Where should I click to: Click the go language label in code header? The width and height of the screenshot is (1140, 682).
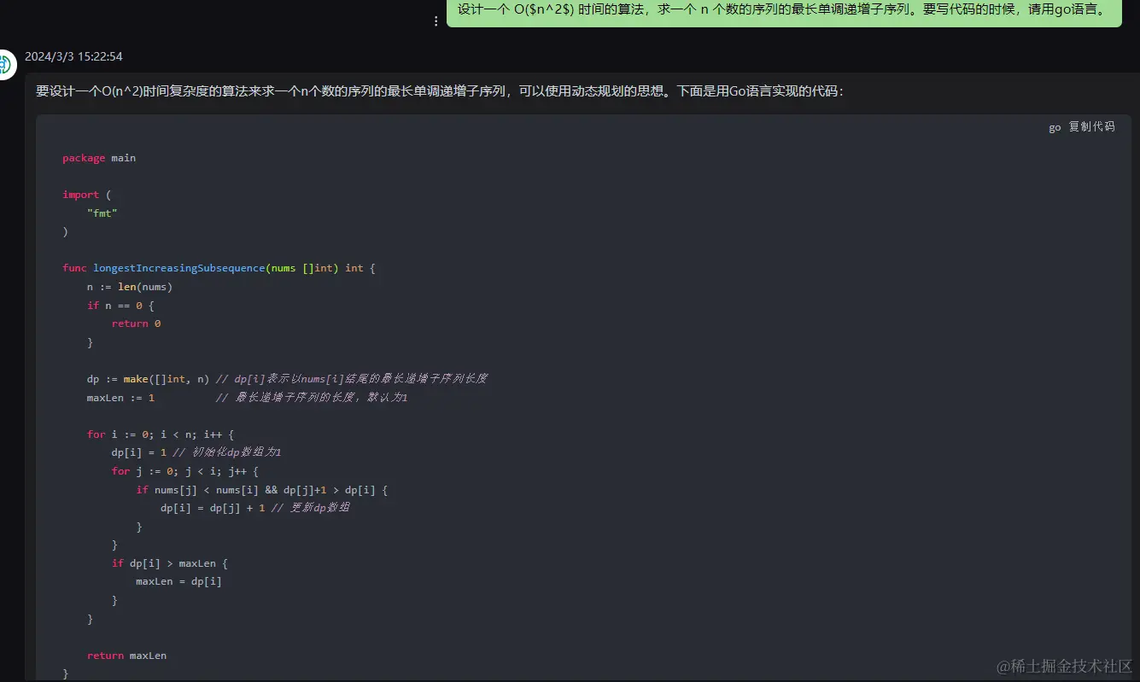click(x=1055, y=127)
